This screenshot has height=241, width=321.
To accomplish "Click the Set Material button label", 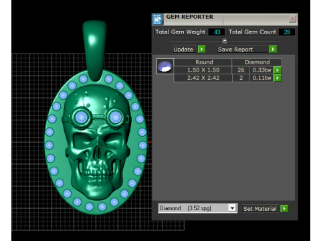I will 260,209.
